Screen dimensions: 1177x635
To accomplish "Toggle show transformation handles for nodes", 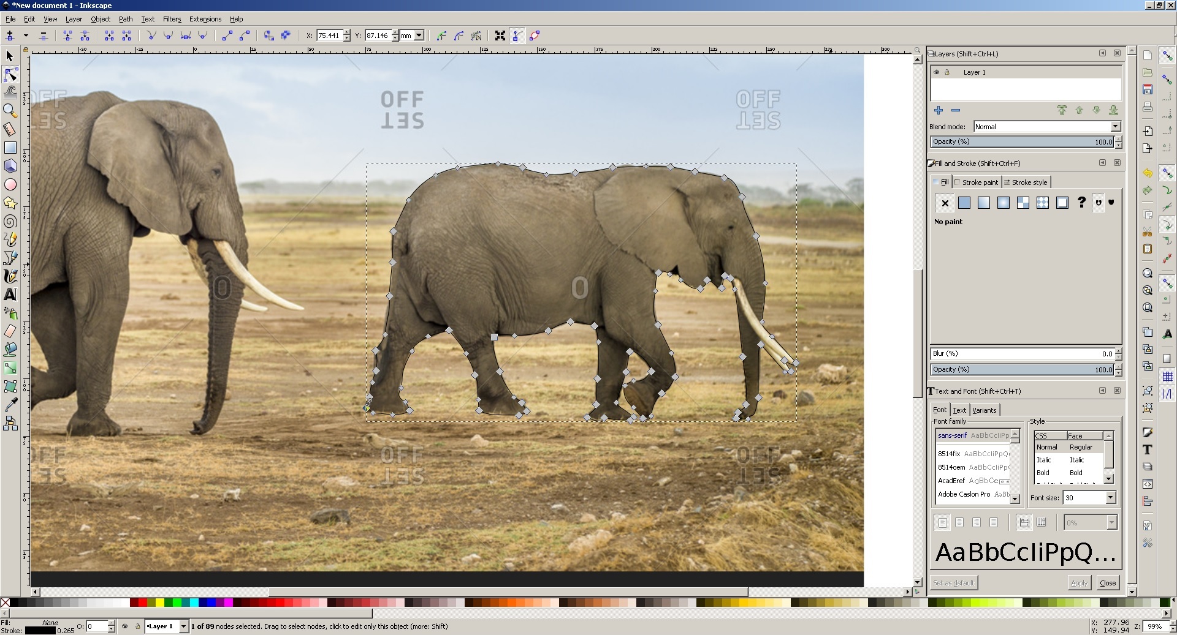I will pyautogui.click(x=500, y=36).
